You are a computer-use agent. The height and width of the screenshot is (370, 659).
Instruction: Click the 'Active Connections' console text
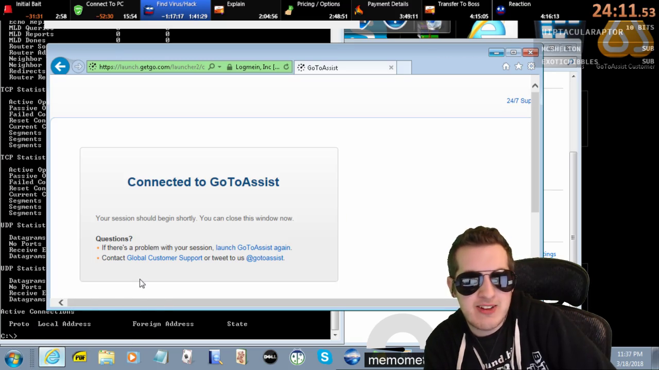click(37, 311)
